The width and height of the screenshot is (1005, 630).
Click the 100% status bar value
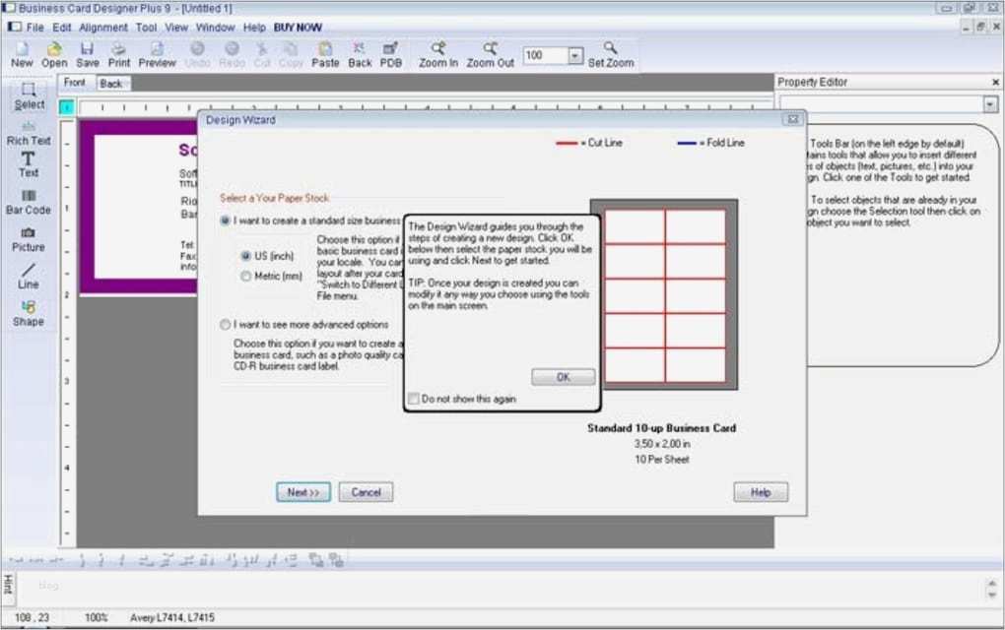97,618
